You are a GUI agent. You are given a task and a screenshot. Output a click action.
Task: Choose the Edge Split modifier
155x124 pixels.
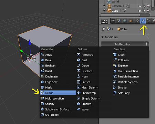click(x=58, y=82)
